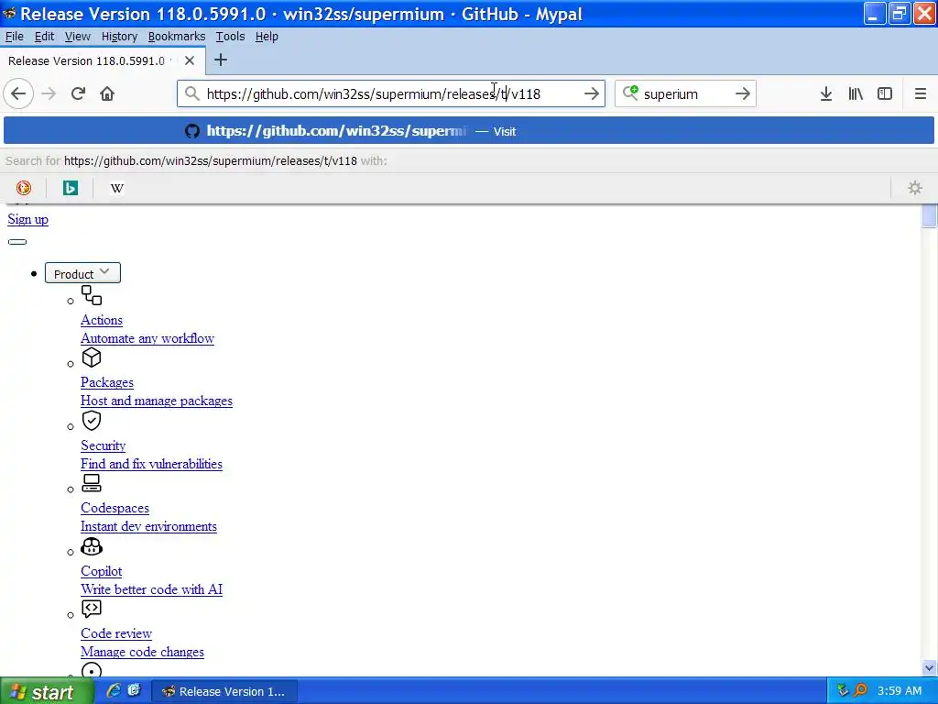This screenshot has width=938, height=704.
Task: Open the Packages link
Action: (x=107, y=382)
